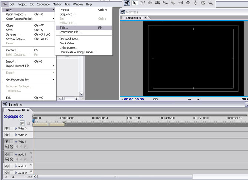The image size is (248, 180).
Task: Close the Sequence 01 tab in Monitor
Action: point(146,18)
